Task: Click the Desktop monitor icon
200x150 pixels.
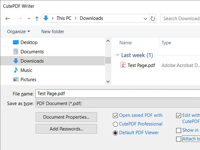Action: point(16,42)
